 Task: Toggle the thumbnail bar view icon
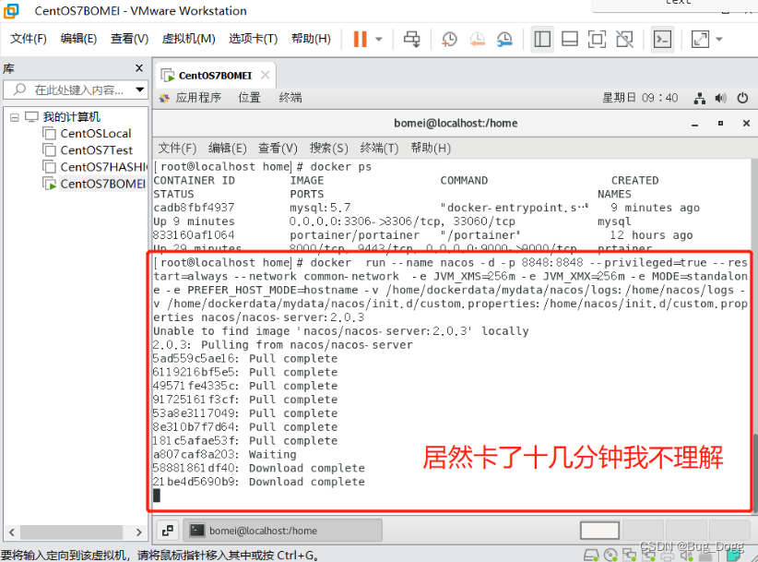coord(570,39)
